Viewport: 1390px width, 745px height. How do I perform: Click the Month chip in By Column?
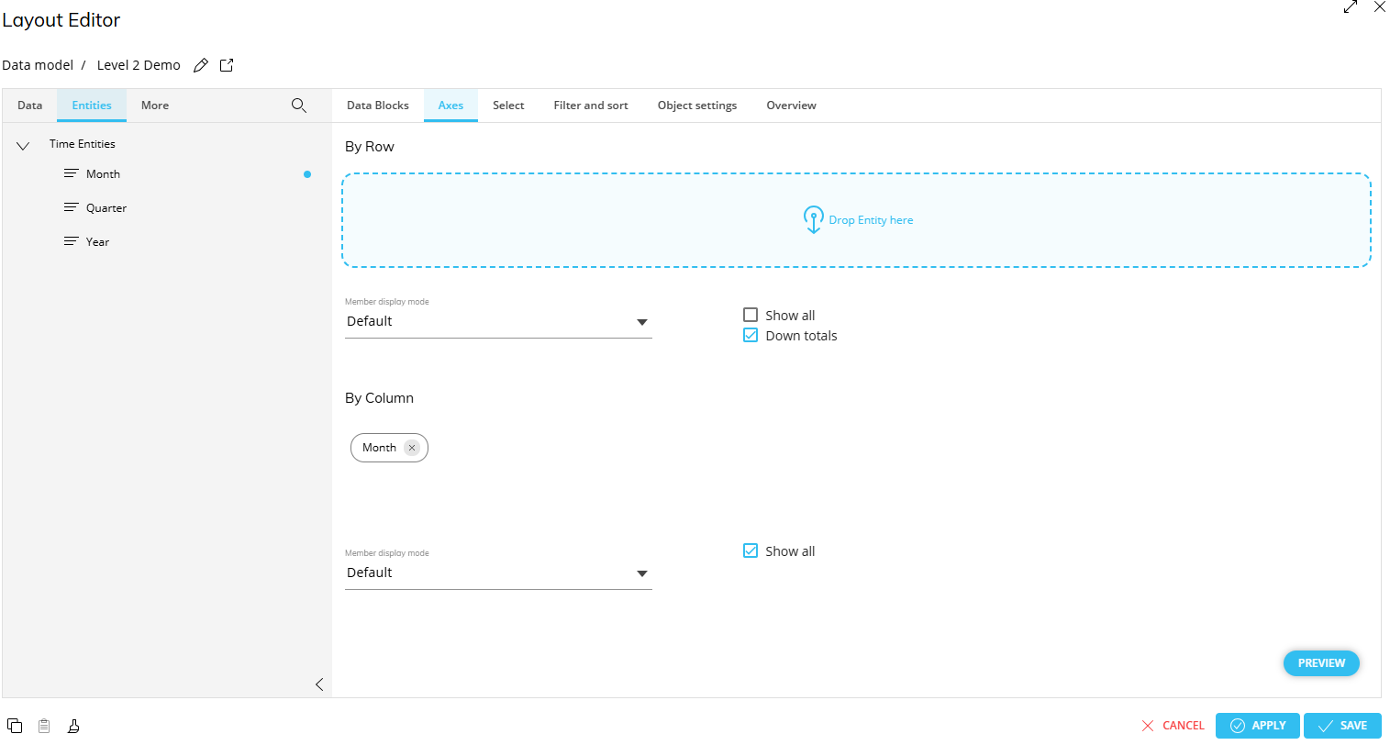(389, 448)
